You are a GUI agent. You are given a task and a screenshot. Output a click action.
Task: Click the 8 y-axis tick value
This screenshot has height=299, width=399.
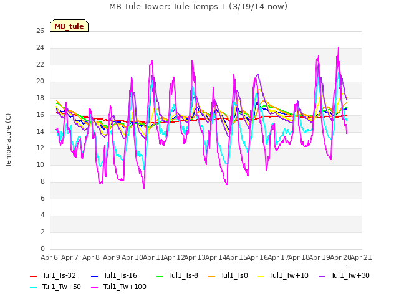point(42,181)
